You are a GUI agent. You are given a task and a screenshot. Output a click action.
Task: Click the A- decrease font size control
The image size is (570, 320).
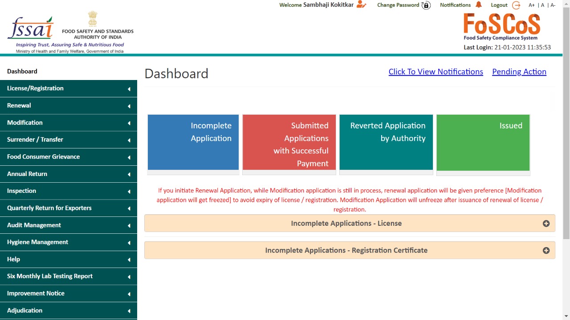553,5
